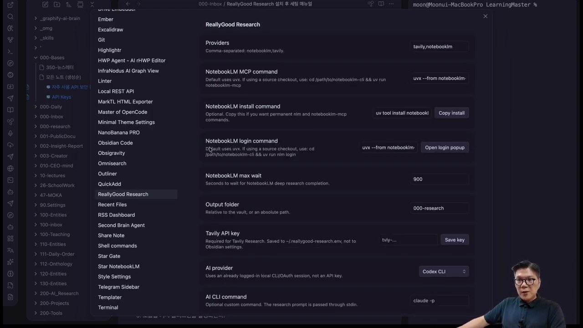Viewport: 583px width, 328px height.
Task: Click the new folder icon
Action: (x=57, y=5)
